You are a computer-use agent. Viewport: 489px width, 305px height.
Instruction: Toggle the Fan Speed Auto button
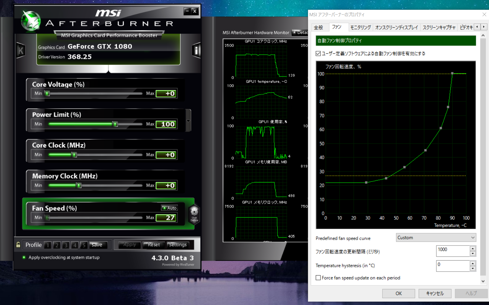(x=169, y=208)
